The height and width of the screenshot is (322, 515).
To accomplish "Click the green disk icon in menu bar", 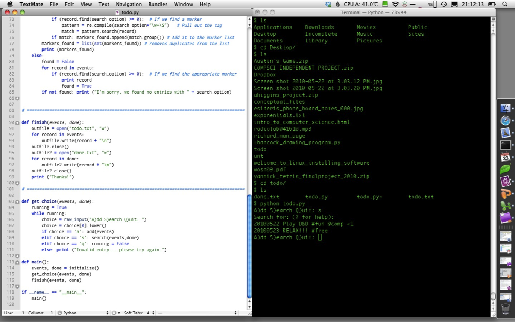I will (385, 4).
